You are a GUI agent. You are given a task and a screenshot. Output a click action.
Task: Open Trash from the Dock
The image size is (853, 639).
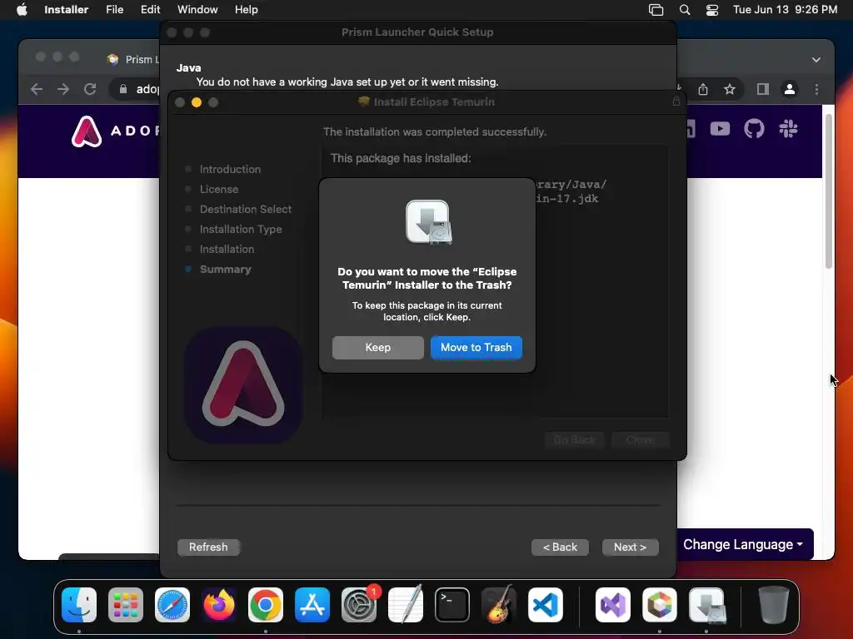tap(774, 605)
